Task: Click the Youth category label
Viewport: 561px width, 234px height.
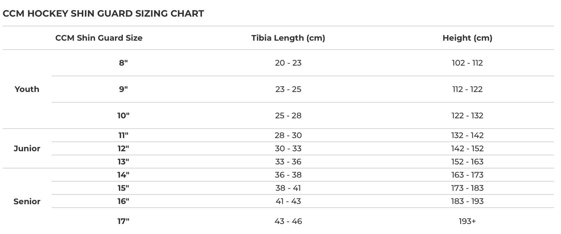Action: pyautogui.click(x=27, y=89)
